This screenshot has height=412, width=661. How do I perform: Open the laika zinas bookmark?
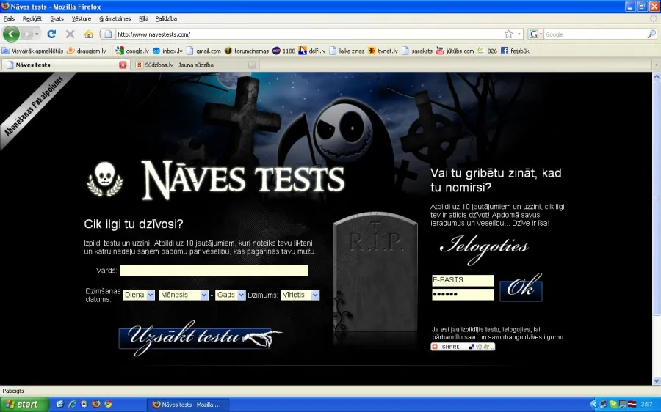[347, 51]
